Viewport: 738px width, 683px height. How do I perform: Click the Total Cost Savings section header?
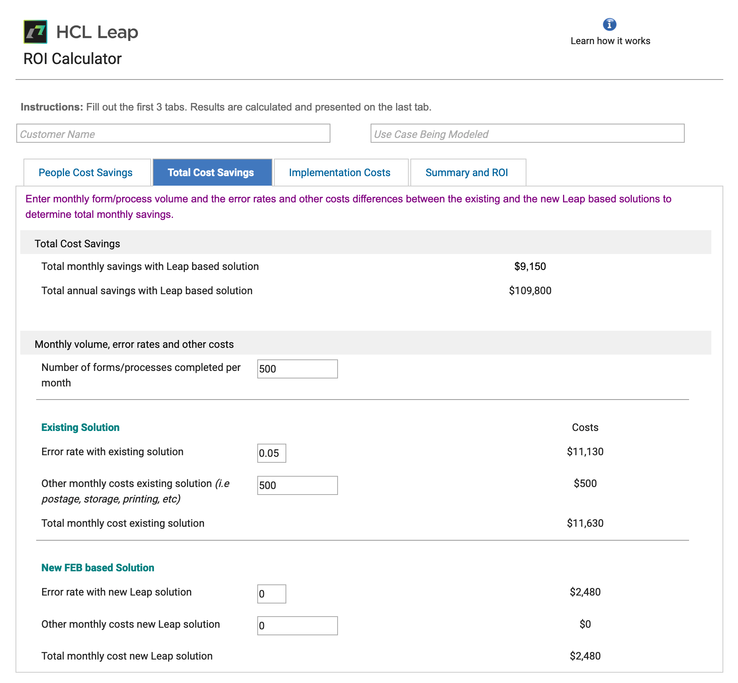coord(365,243)
